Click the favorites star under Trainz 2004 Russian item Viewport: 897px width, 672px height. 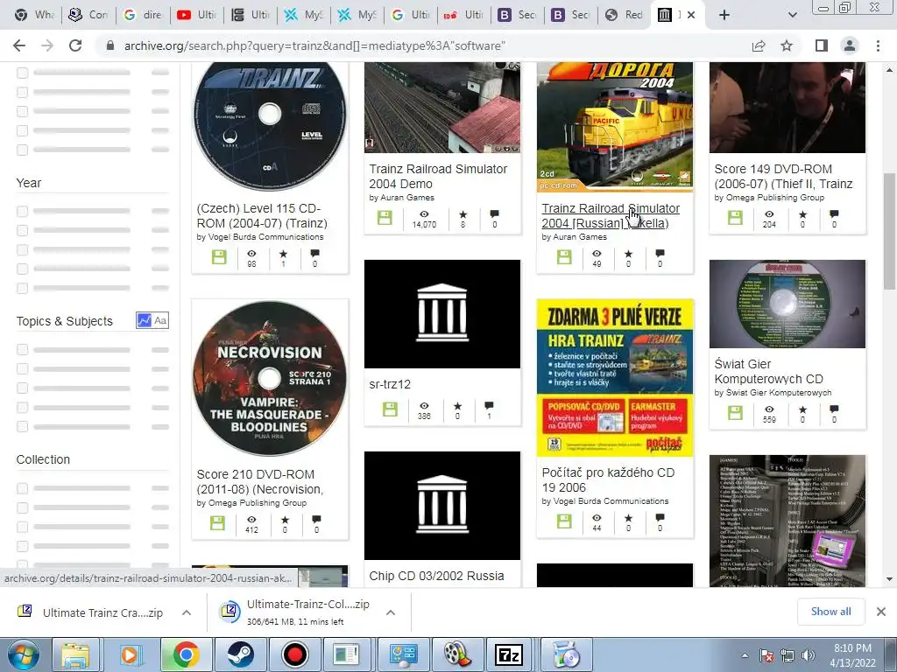[628, 254]
